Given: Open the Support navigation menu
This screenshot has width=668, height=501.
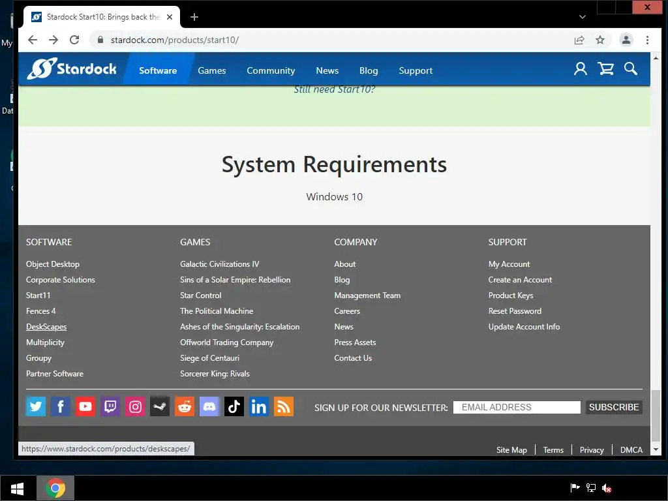Looking at the screenshot, I should click(416, 70).
